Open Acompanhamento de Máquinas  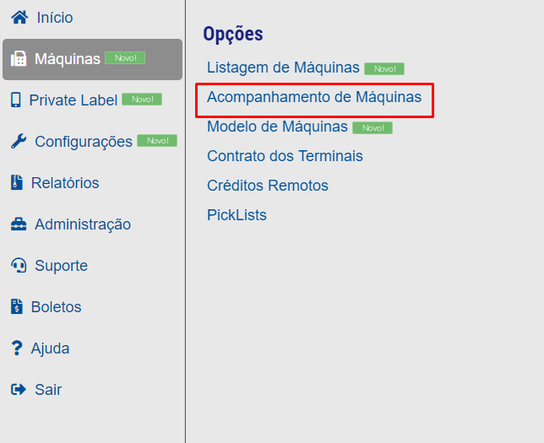click(x=314, y=97)
